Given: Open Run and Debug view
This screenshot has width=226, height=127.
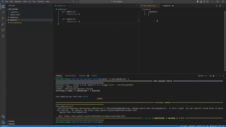Looking at the screenshot, I should (x=3, y=24).
